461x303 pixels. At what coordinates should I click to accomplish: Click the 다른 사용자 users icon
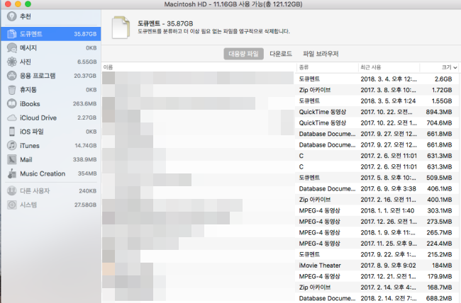click(12, 191)
